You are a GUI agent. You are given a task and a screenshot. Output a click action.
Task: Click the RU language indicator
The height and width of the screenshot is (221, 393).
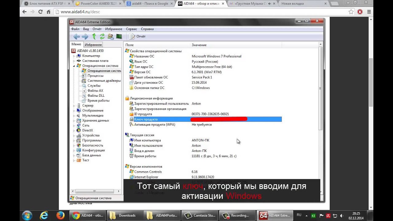(299, 215)
